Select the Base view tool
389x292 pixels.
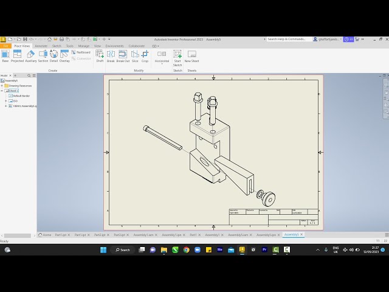pyautogui.click(x=5, y=56)
